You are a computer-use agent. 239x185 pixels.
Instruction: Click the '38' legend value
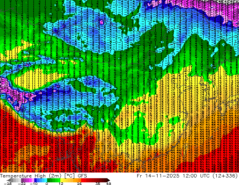[x=98, y=183]
